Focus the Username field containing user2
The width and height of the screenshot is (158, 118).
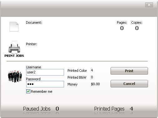[x=45, y=72]
